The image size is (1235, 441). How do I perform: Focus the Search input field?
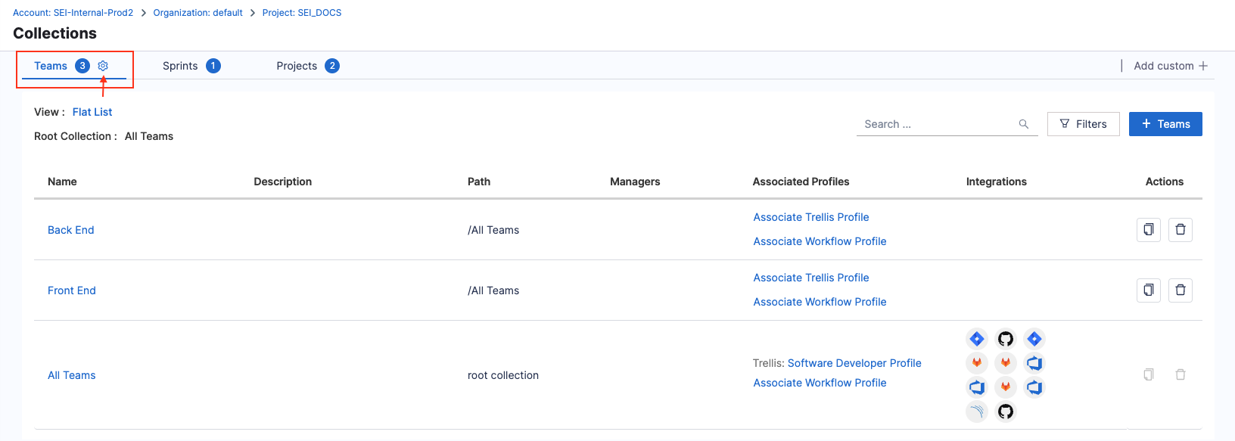(x=937, y=124)
